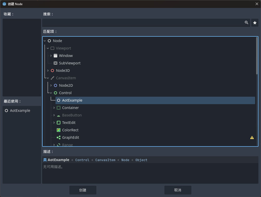Click the red Node3D circle icon

coord(52,71)
